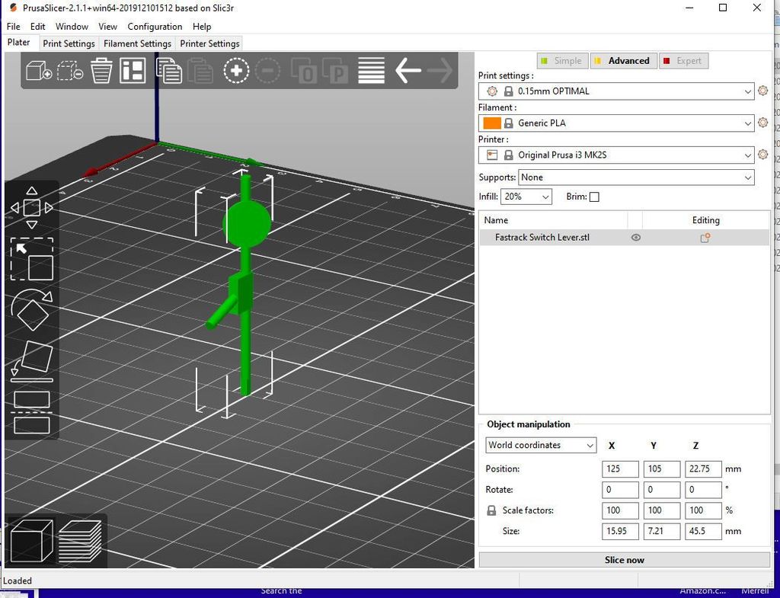The image size is (780, 598).
Task: Click the Arrange objects icon
Action: tap(133, 71)
